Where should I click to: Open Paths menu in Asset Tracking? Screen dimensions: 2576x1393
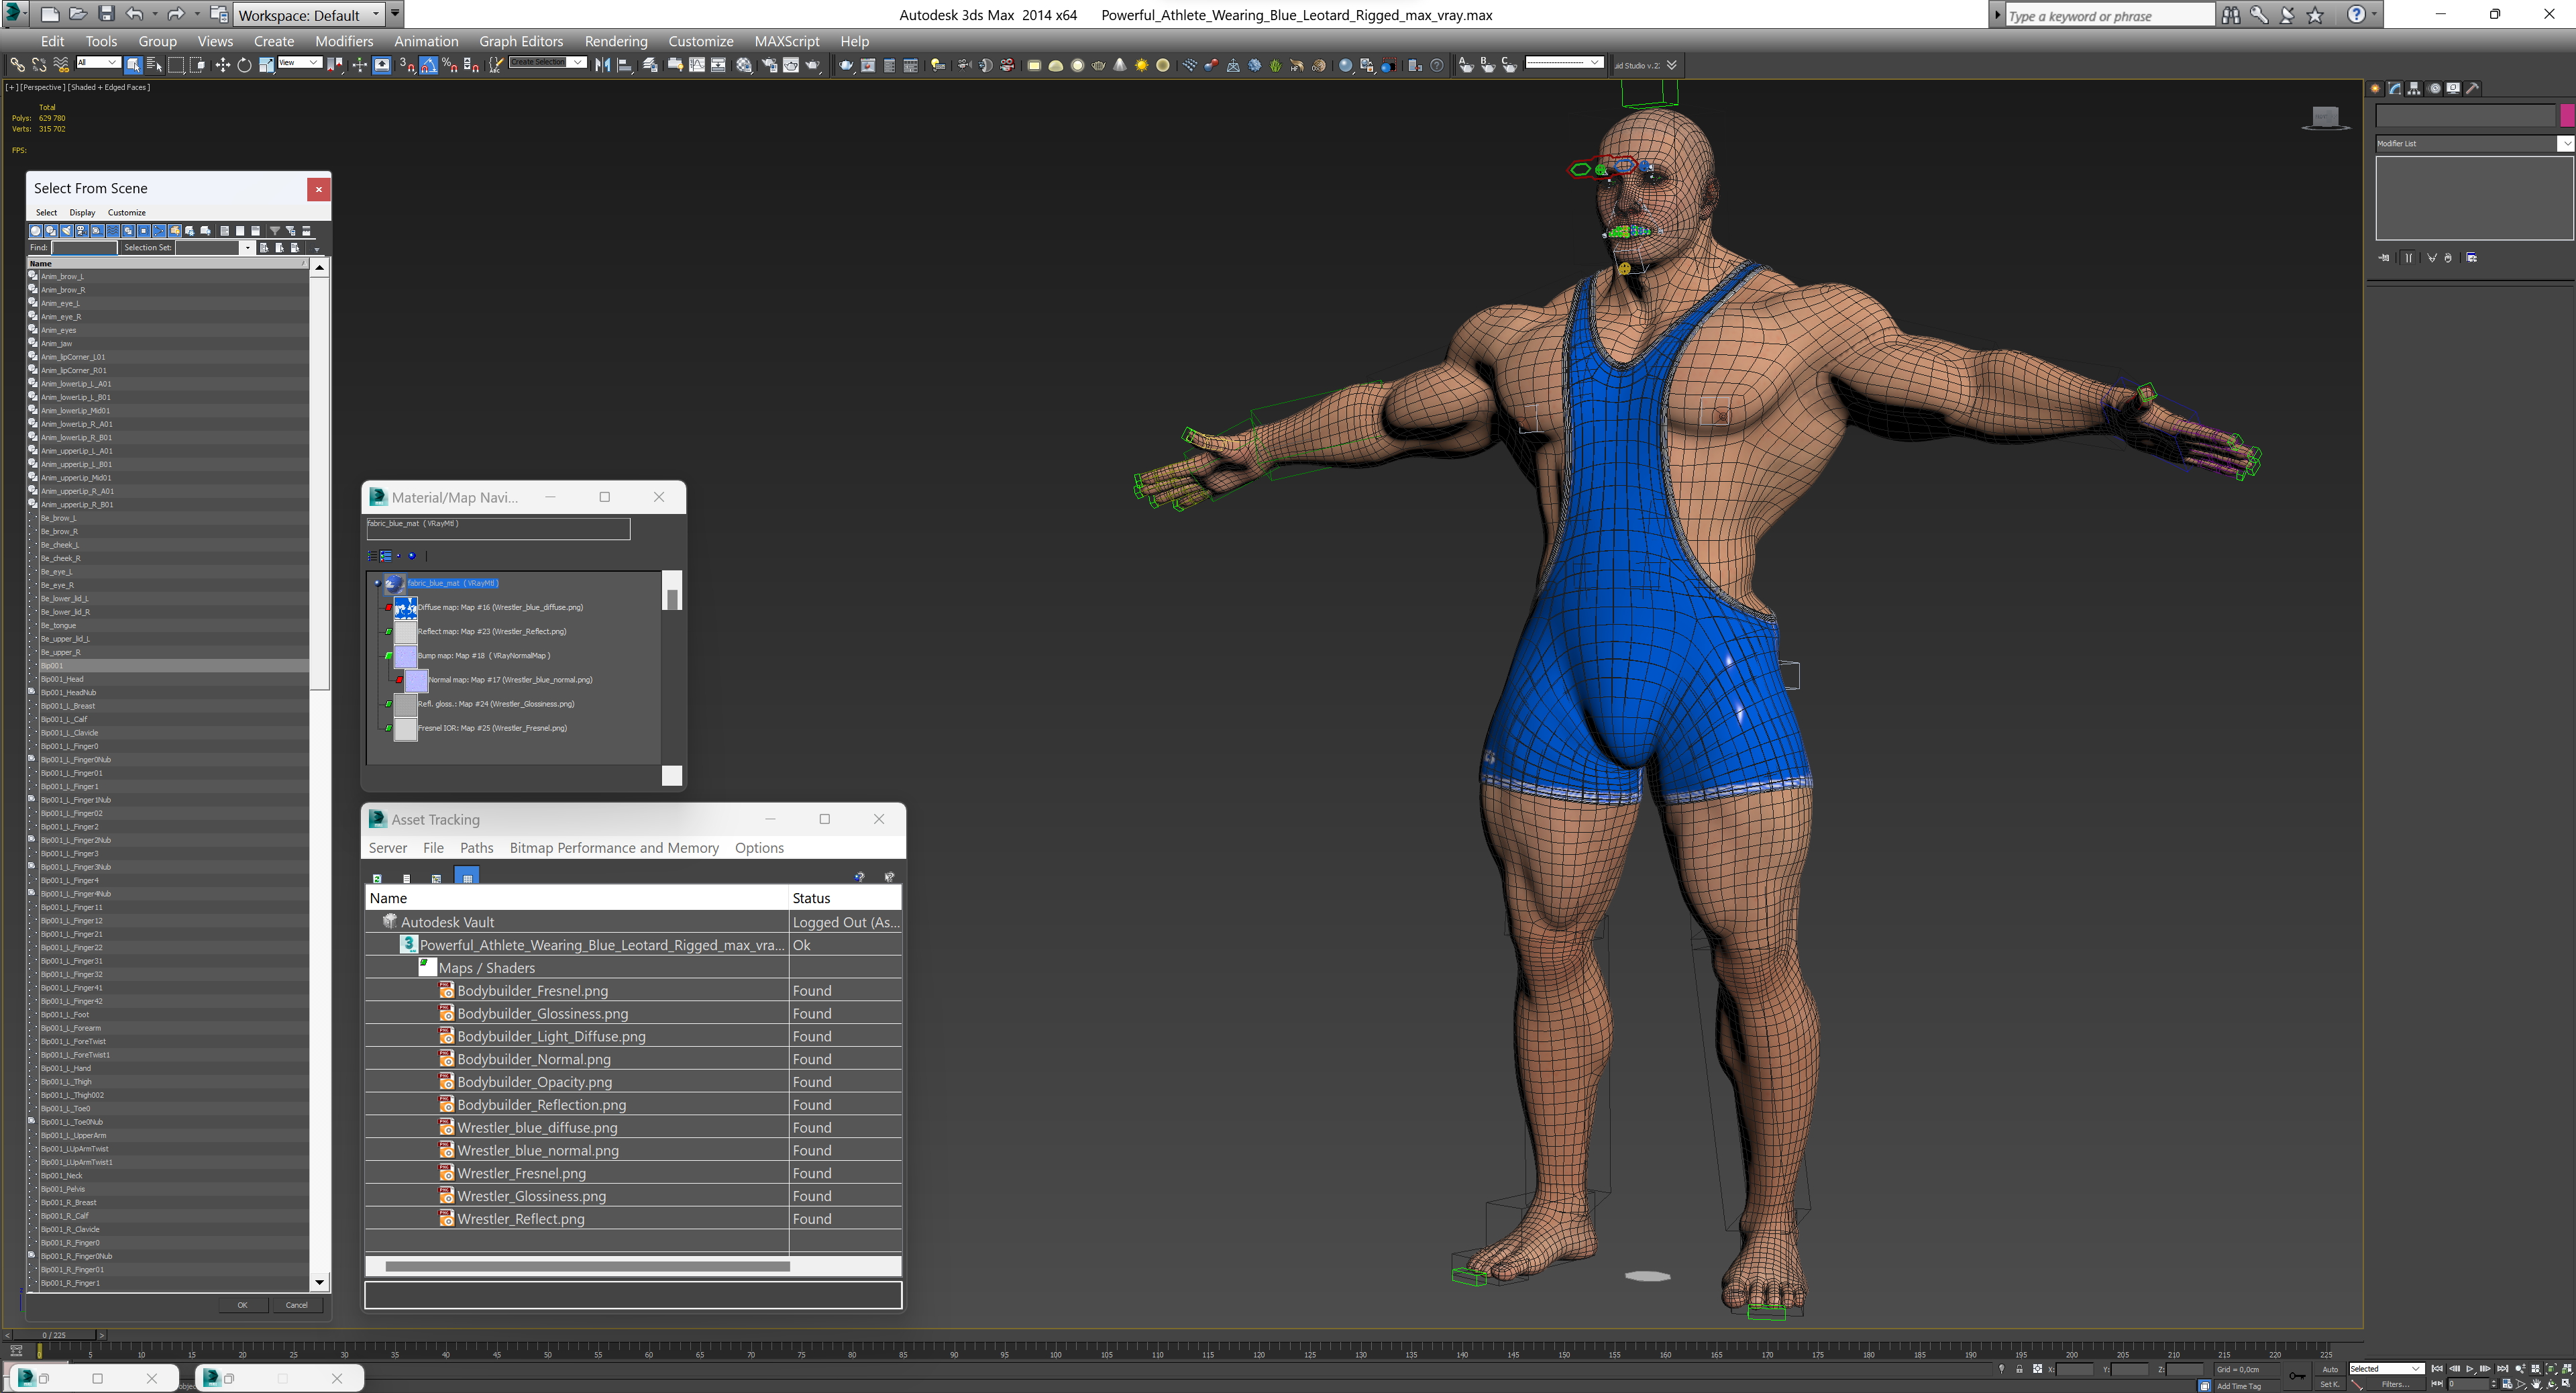click(x=476, y=848)
